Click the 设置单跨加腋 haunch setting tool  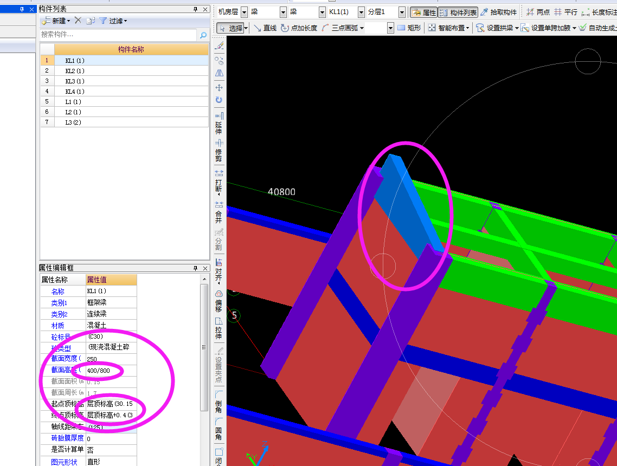point(549,28)
